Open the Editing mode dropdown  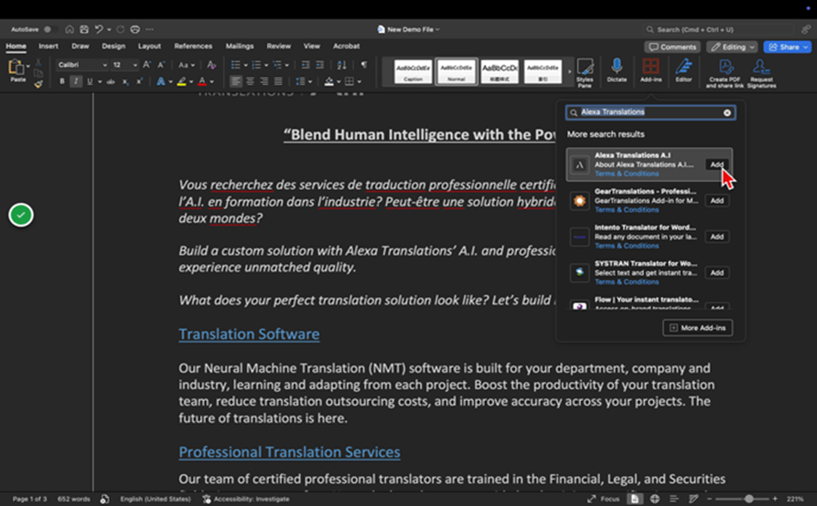[x=732, y=47]
